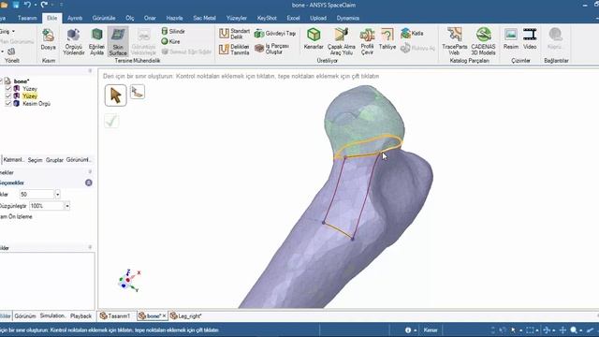Switch to the Leg_right document tab
The height and width of the screenshot is (337, 599).
point(186,316)
